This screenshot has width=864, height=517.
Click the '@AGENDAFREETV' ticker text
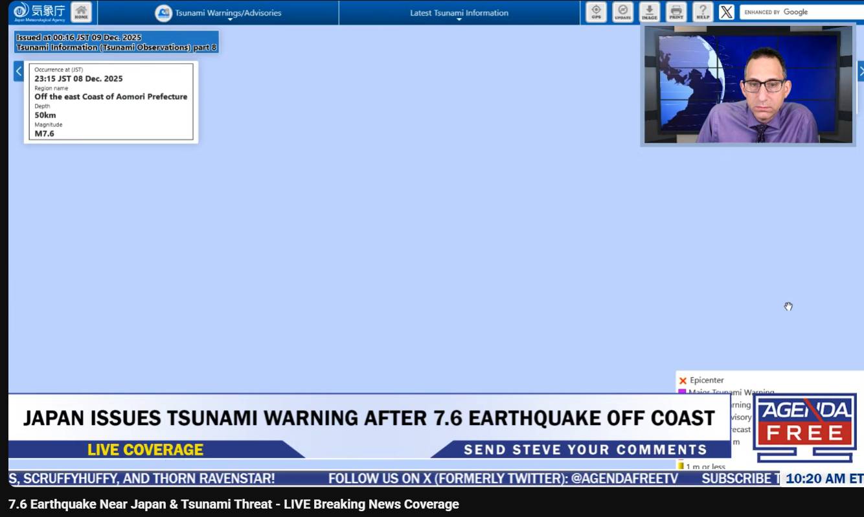pos(624,479)
